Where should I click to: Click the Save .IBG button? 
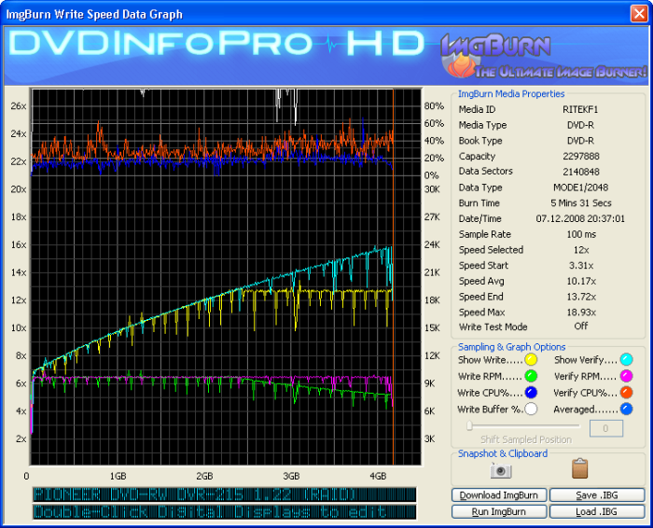597,495
